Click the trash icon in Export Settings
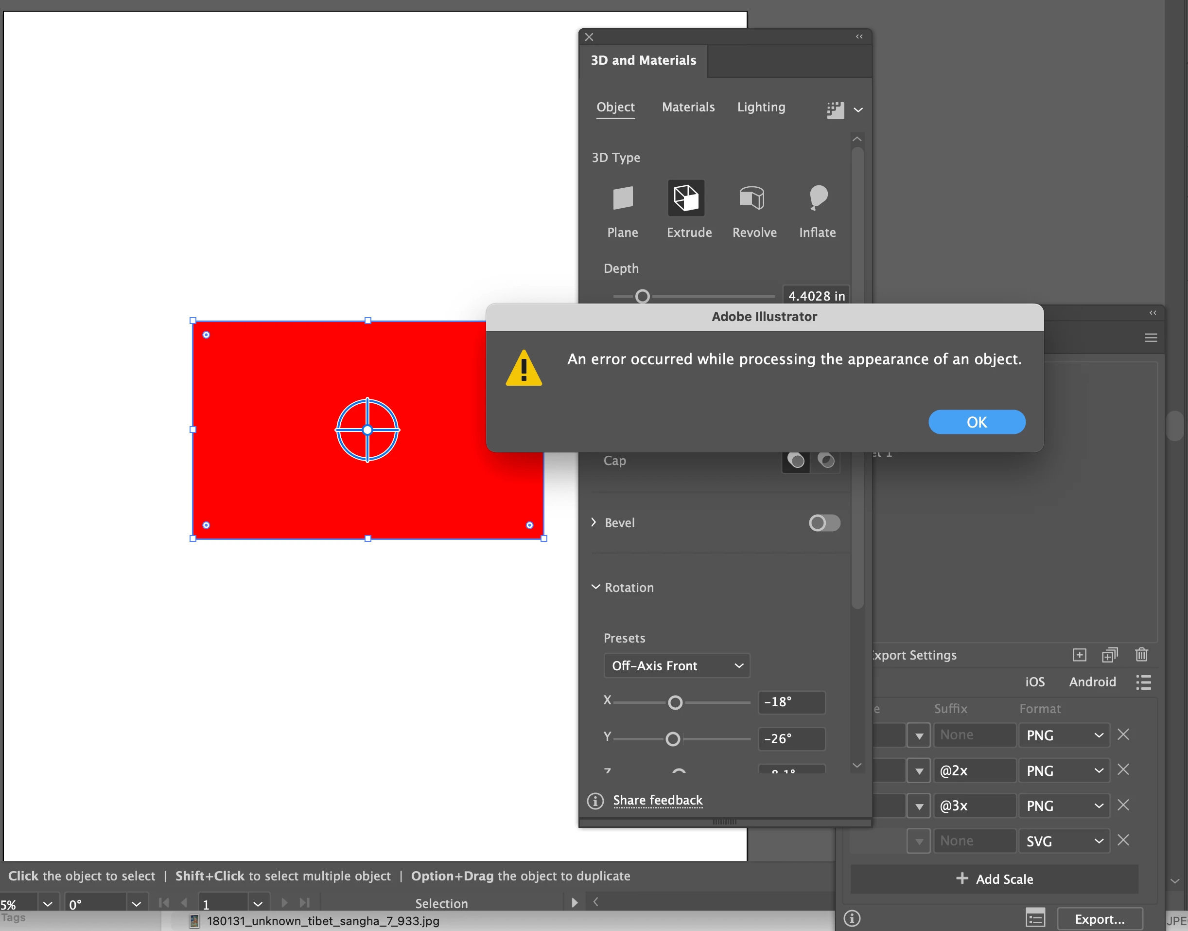 (x=1141, y=654)
